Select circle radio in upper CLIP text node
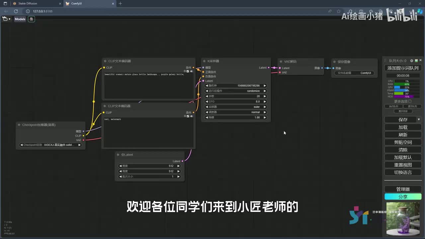 coord(185,71)
